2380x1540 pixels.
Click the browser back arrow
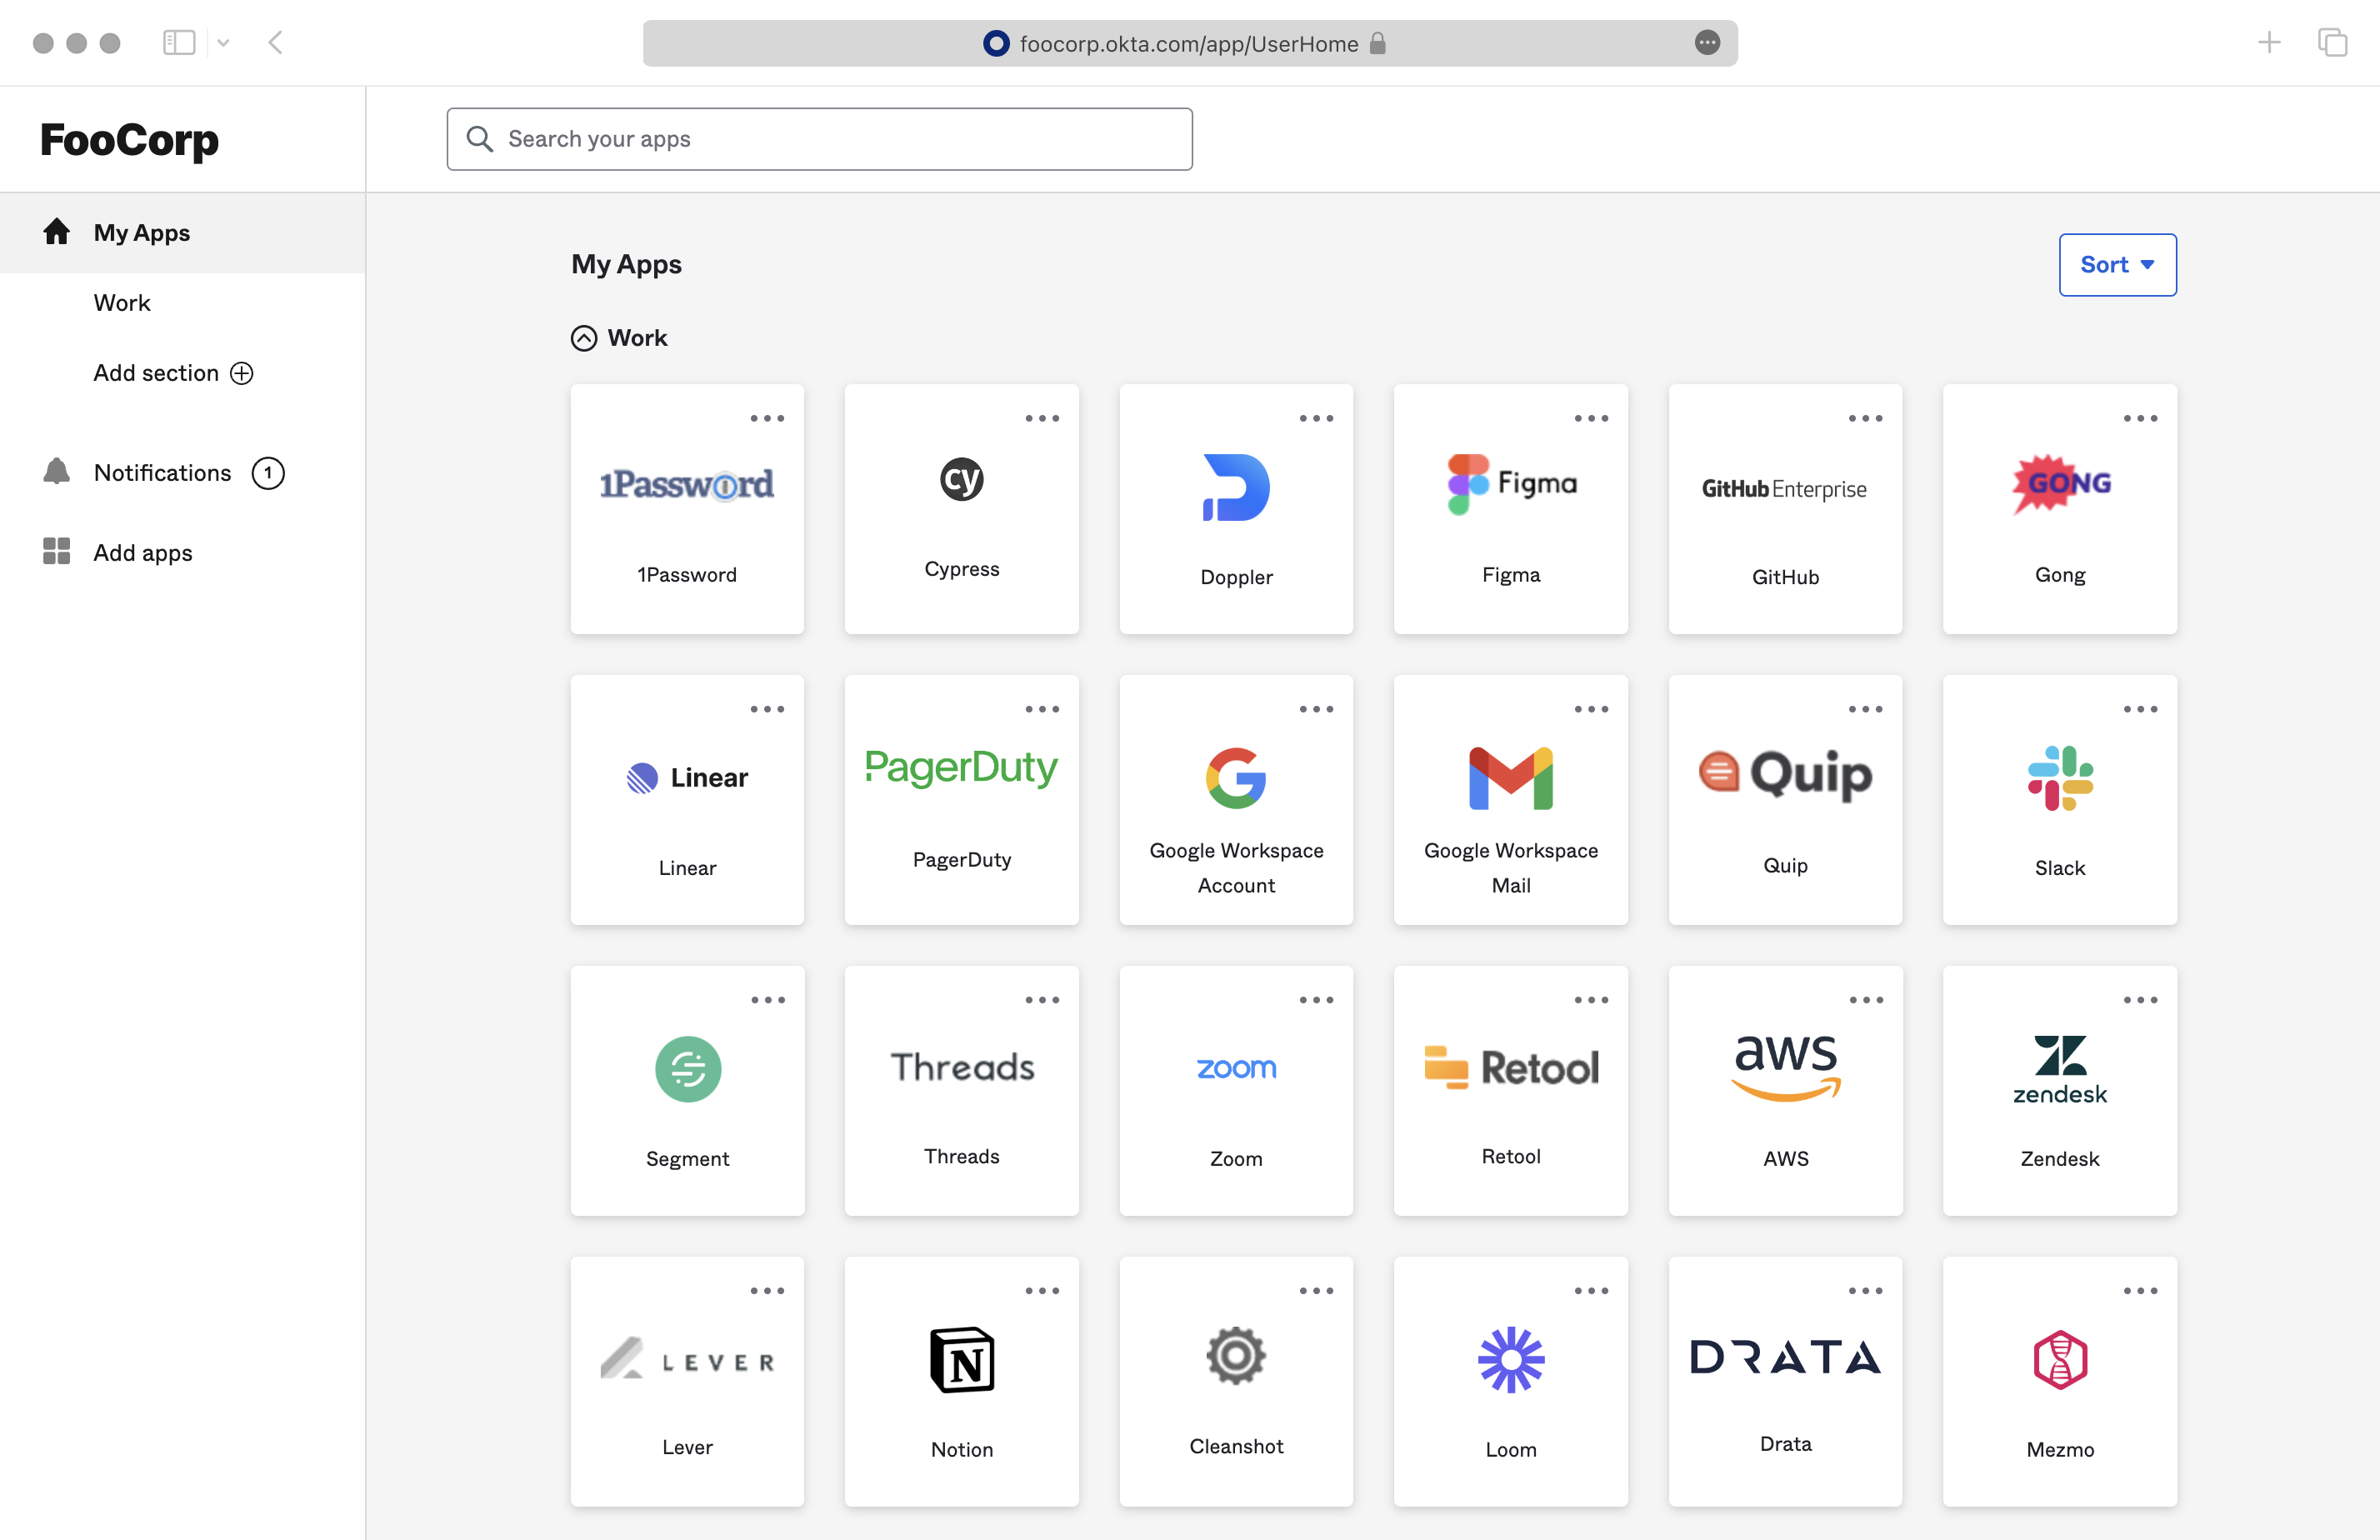tap(276, 42)
